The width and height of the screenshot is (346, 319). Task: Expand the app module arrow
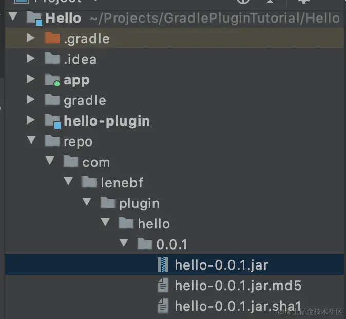tap(30, 79)
